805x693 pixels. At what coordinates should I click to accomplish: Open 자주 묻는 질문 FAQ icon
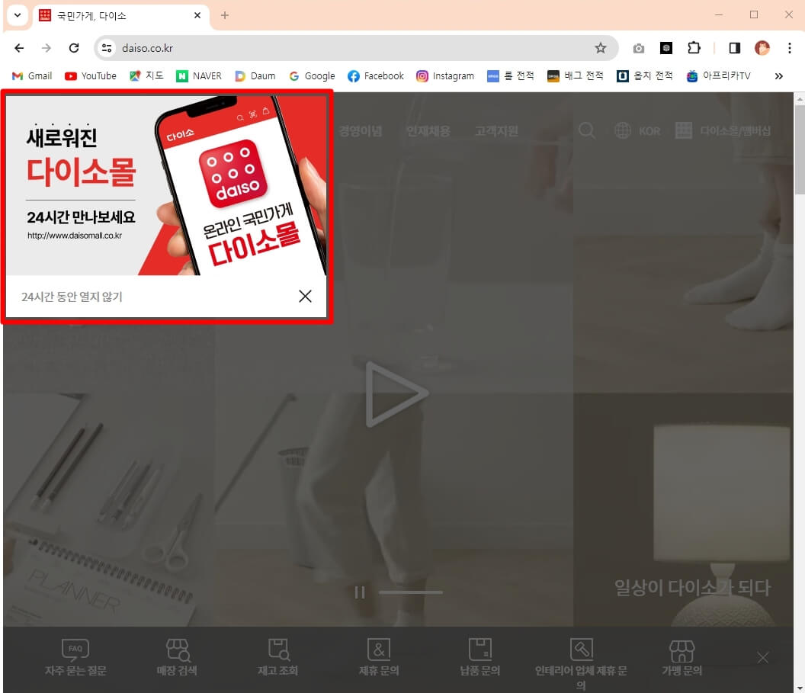[75, 657]
